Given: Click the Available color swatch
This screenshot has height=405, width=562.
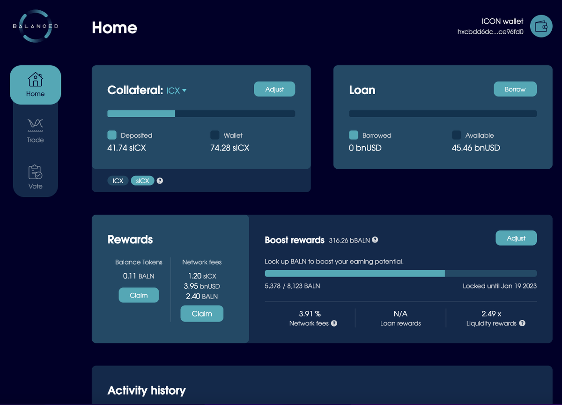Looking at the screenshot, I should [457, 135].
